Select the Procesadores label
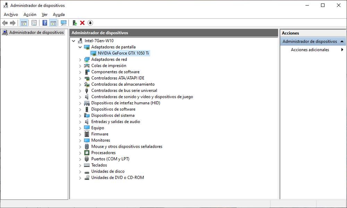347x208 pixels. 103,153
